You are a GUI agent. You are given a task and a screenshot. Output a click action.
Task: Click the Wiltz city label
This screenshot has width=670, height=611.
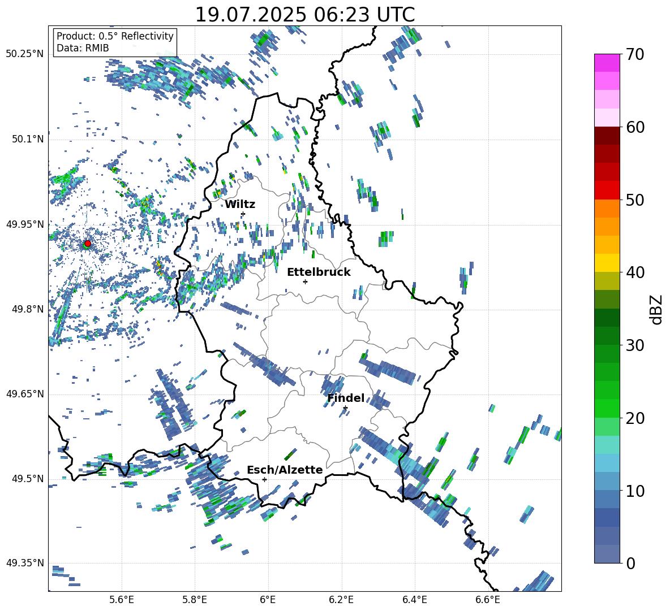(240, 205)
